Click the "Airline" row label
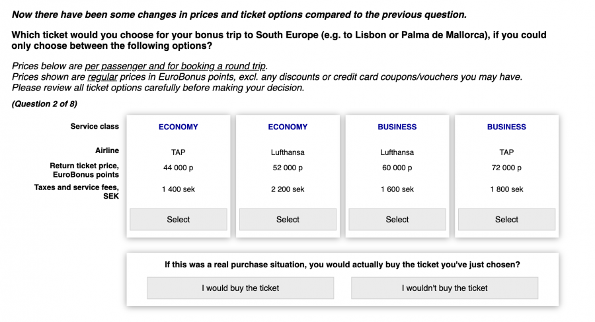Screen dimensions: 595x322 [x=107, y=150]
